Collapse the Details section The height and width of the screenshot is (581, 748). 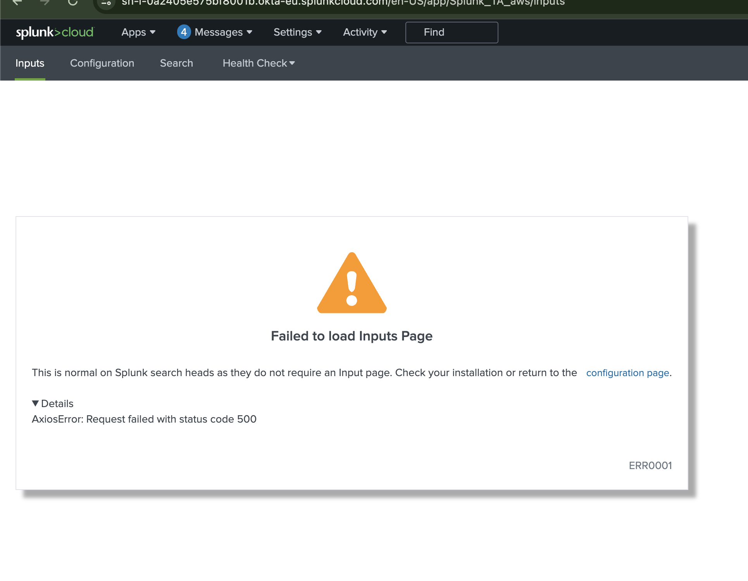pos(52,403)
